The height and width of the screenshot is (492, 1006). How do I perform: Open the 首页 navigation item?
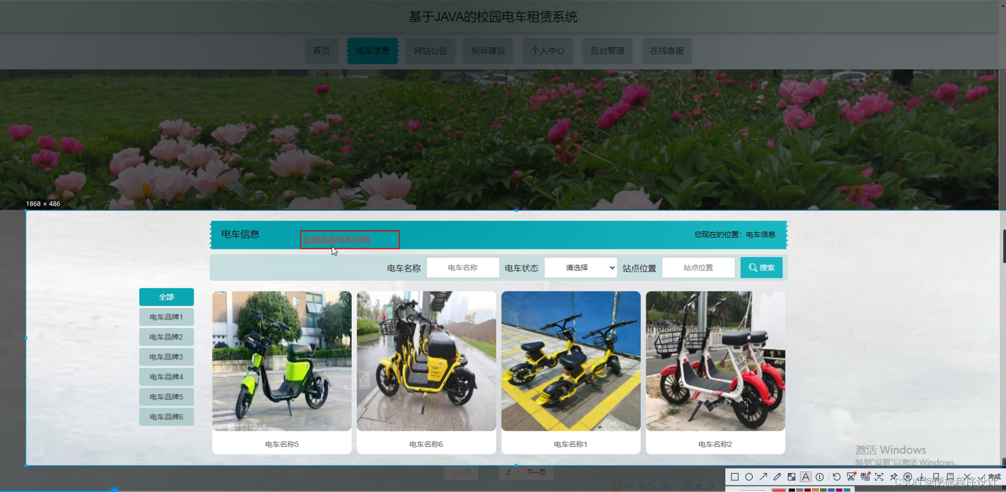pos(322,51)
